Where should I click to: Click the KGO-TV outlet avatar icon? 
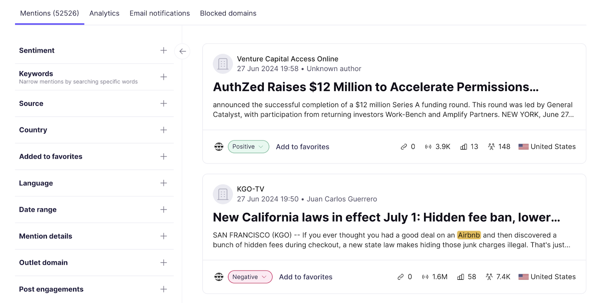click(x=223, y=194)
